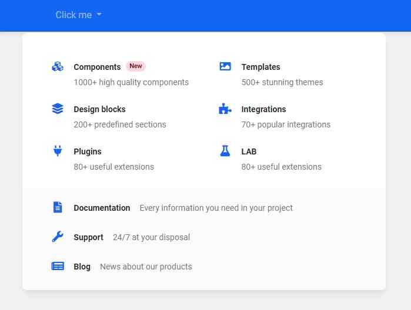The image size is (411, 310).
Task: Toggle the Click me dropdown menu
Action: 73,15
